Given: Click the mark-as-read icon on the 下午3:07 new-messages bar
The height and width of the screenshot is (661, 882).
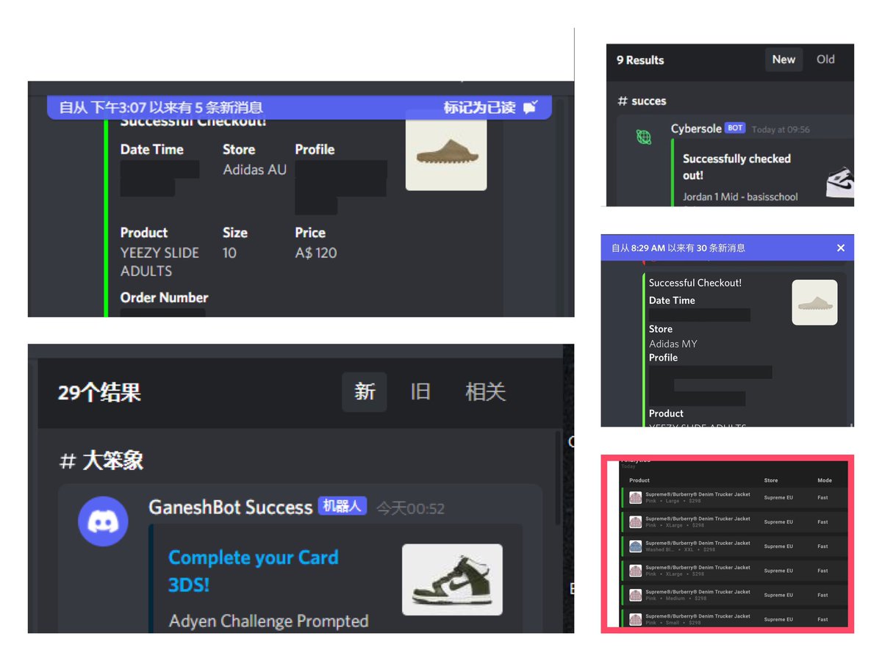Looking at the screenshot, I should (x=530, y=107).
